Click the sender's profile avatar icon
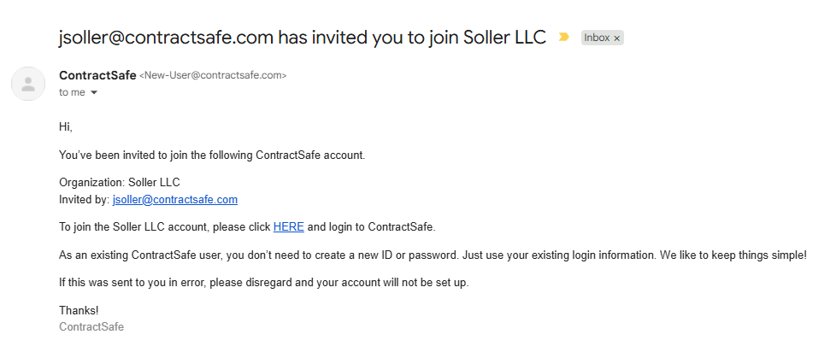The height and width of the screenshot is (346, 836). coord(28,83)
